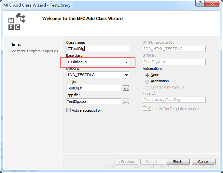Open Document Template Properties page
Screen dimensions: 223x173
[34, 51]
